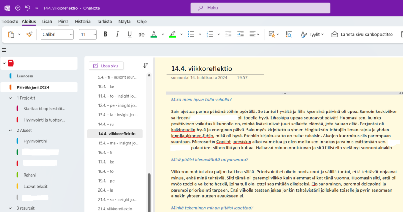Click the Lisää sivu button
Viewport: 403px width, 212px height.
click(x=106, y=66)
